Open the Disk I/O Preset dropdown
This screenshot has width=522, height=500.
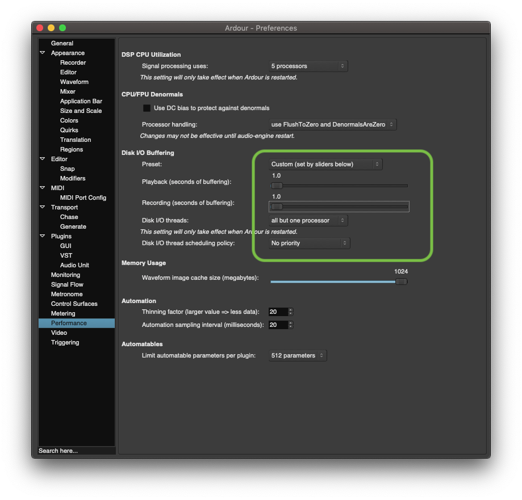pos(325,164)
